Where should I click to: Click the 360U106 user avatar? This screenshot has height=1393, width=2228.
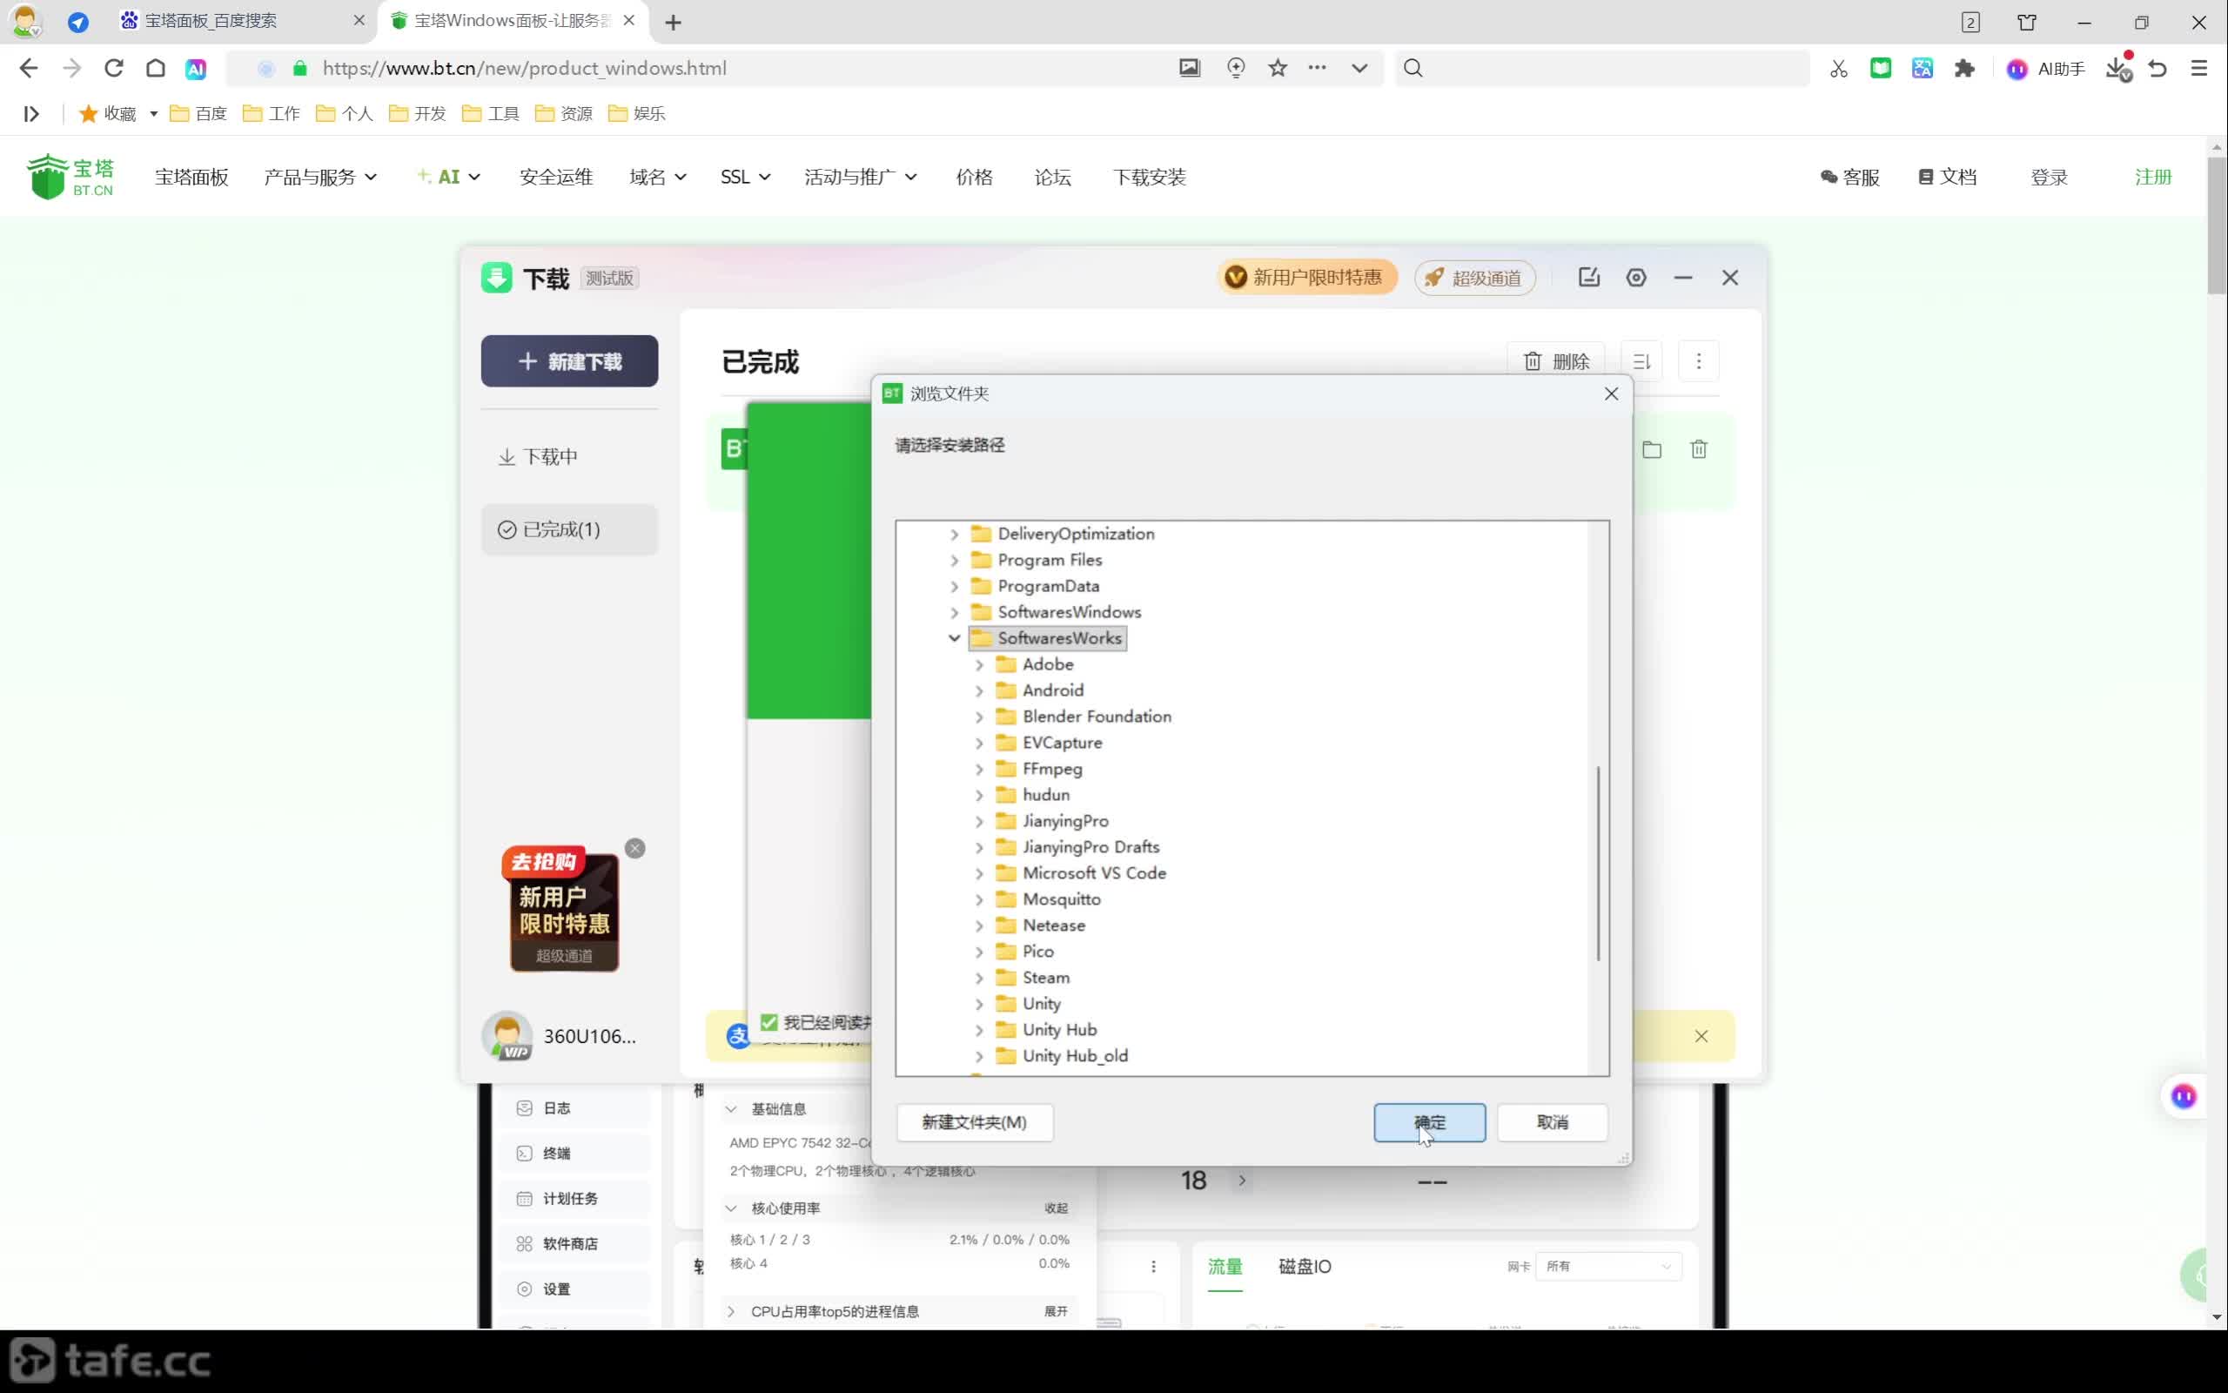[507, 1035]
